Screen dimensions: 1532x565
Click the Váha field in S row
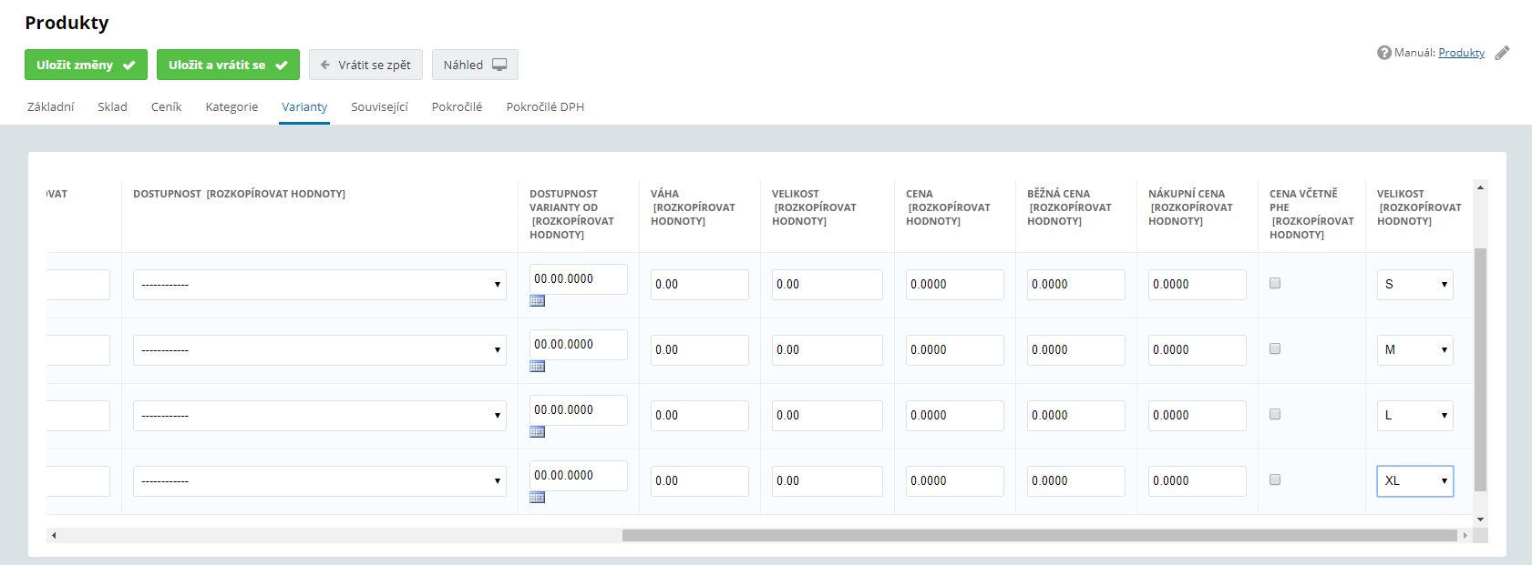700,285
